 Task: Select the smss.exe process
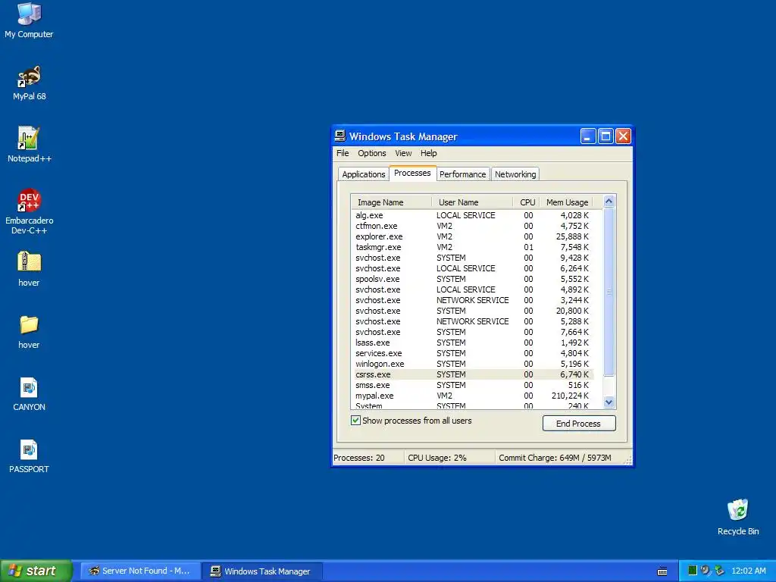pos(473,385)
